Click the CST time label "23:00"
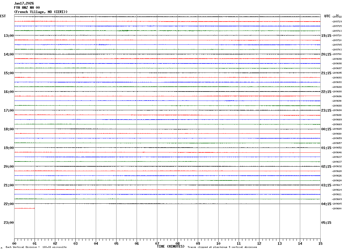This screenshot has width=343, height=251. click(x=9, y=222)
